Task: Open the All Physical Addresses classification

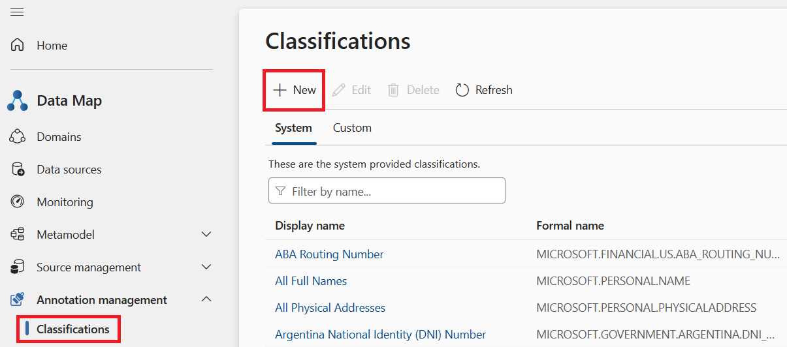Action: [x=330, y=308]
